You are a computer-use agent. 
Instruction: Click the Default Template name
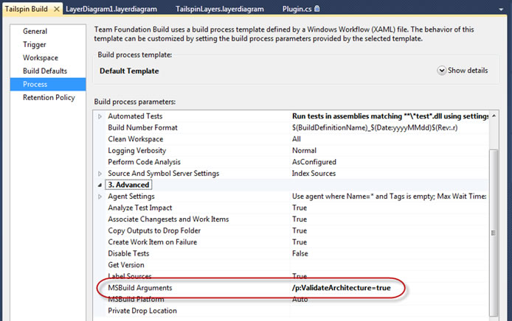tap(129, 71)
